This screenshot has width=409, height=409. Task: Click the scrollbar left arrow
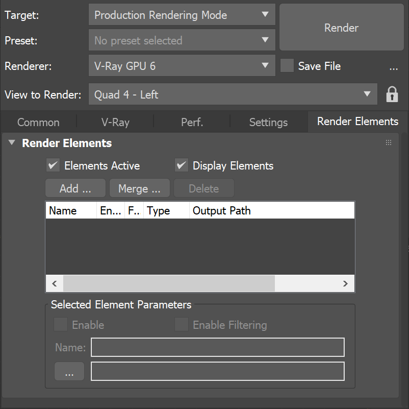(x=55, y=283)
